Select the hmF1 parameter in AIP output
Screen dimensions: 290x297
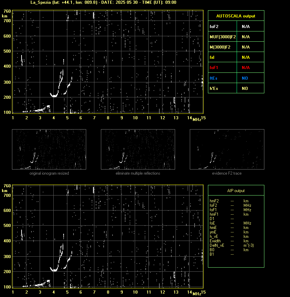pos(214,214)
